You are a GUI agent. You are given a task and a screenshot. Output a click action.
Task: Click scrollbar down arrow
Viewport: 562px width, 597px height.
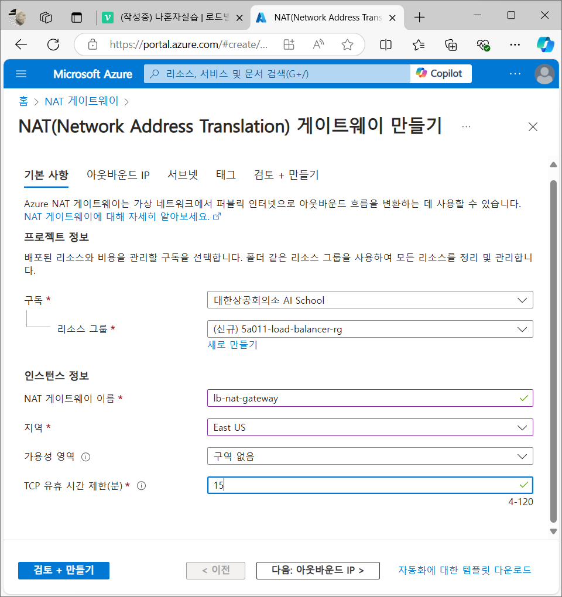tap(554, 531)
